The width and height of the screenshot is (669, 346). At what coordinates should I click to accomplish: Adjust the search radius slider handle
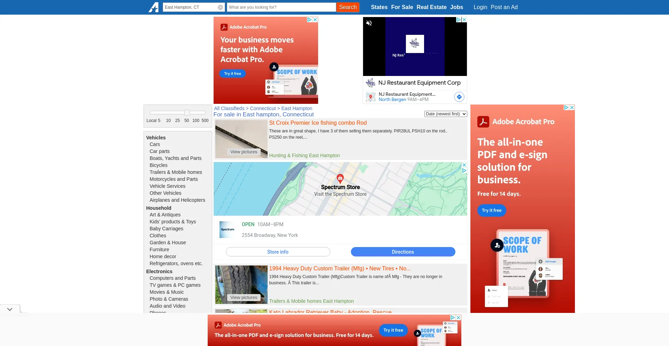coord(187,113)
